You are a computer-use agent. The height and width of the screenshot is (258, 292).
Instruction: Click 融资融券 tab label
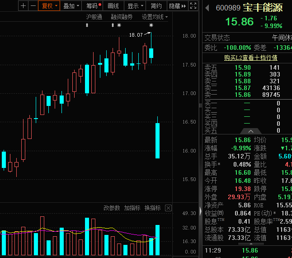122,17
